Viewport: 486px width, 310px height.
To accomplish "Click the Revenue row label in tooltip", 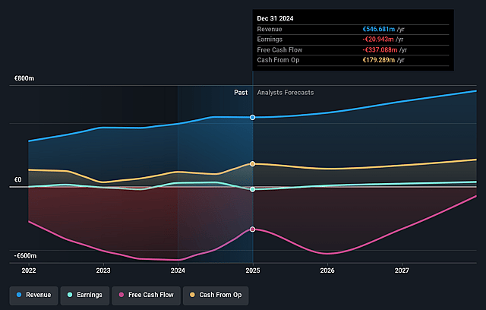I will (270, 29).
